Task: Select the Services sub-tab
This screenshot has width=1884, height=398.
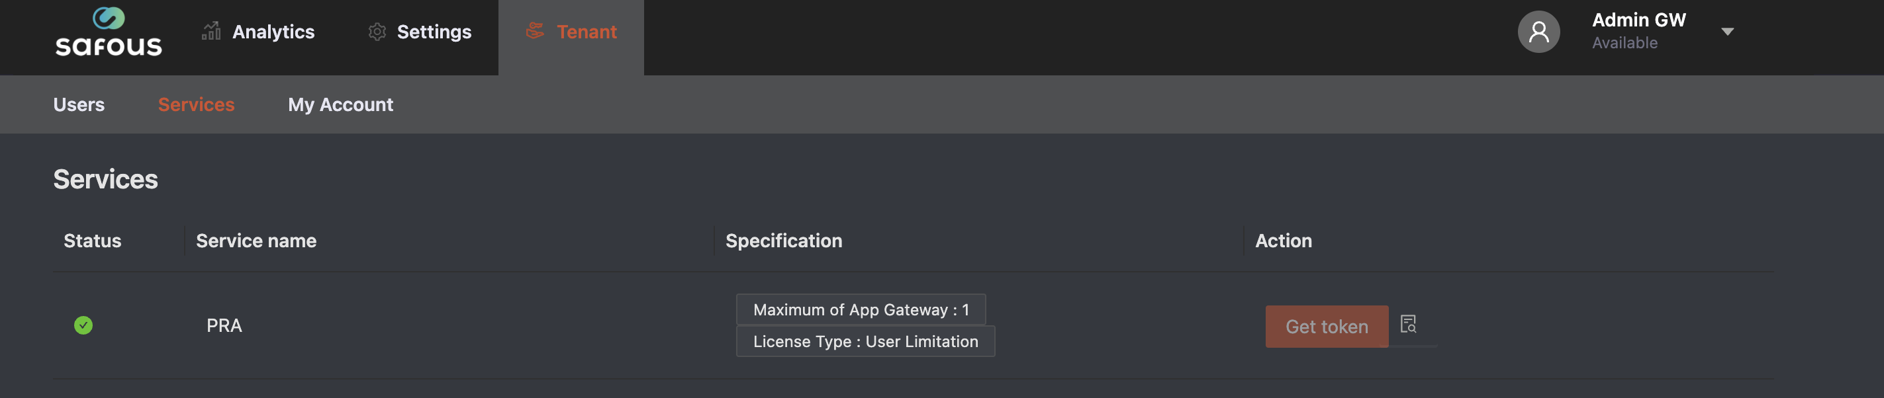Action: [196, 104]
